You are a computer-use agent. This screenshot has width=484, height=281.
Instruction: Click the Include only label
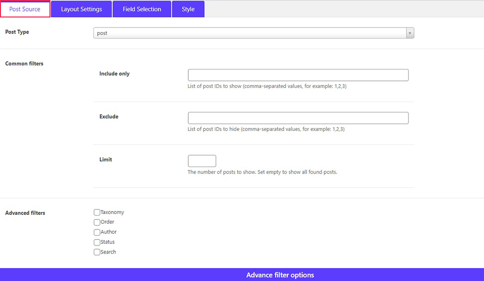tap(114, 73)
